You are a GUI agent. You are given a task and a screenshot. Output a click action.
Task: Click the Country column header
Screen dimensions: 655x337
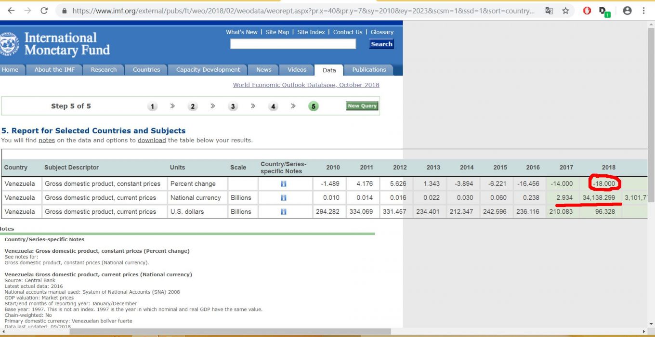pyautogui.click(x=16, y=168)
